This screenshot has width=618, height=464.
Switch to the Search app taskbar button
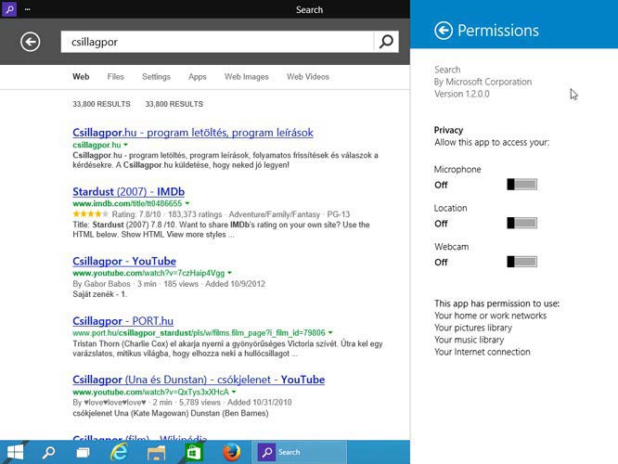pos(300,452)
